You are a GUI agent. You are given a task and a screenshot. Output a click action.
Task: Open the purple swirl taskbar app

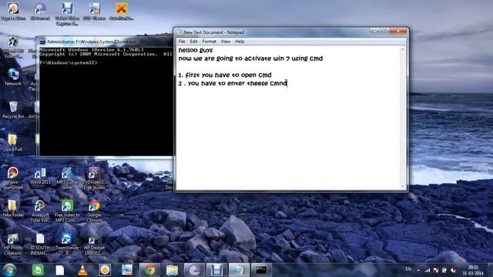click(x=194, y=270)
